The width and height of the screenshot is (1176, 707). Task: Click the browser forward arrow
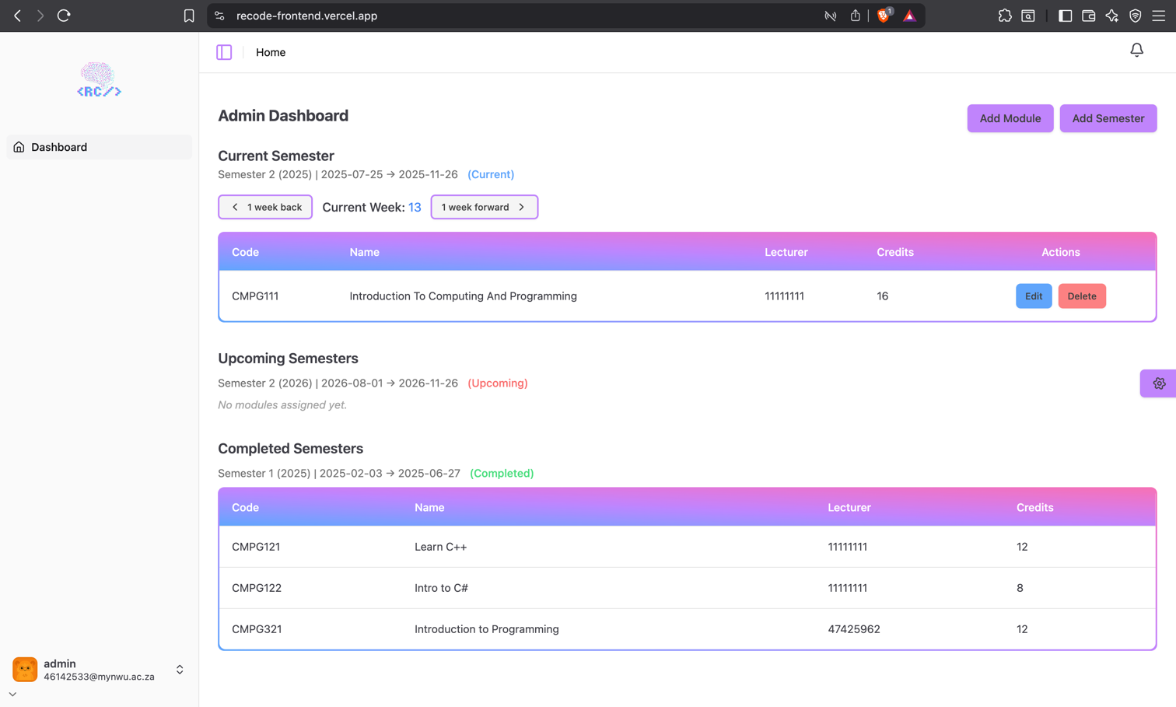(40, 16)
